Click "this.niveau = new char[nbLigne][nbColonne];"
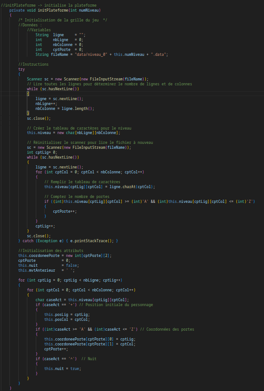 click(74, 133)
